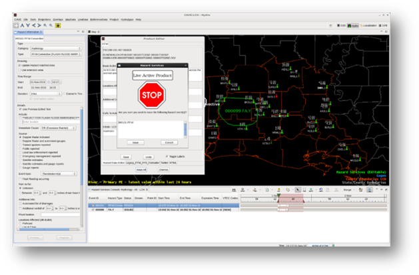The height and width of the screenshot is (275, 419).
Task: Click the red STOP sign image
Action: coord(152,95)
